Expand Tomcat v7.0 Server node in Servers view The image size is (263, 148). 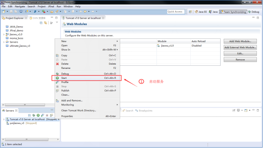point(4,120)
